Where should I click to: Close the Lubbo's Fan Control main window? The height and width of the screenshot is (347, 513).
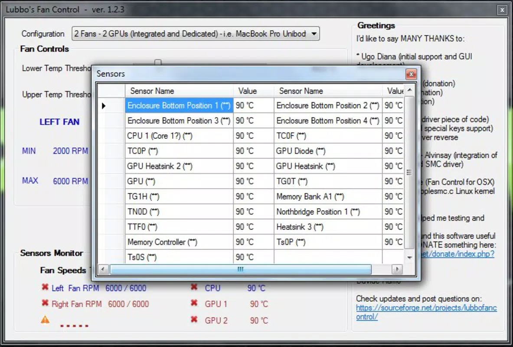[x=502, y=10]
